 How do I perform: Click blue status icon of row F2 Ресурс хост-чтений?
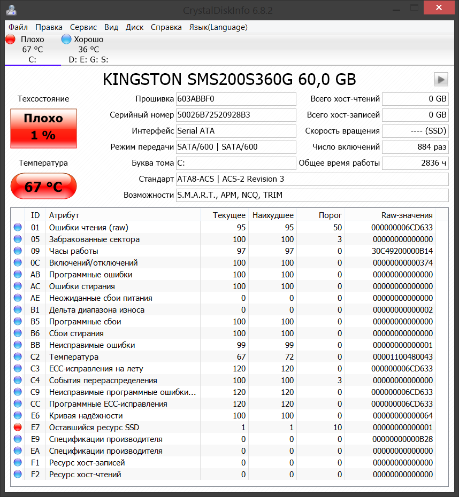click(x=18, y=474)
